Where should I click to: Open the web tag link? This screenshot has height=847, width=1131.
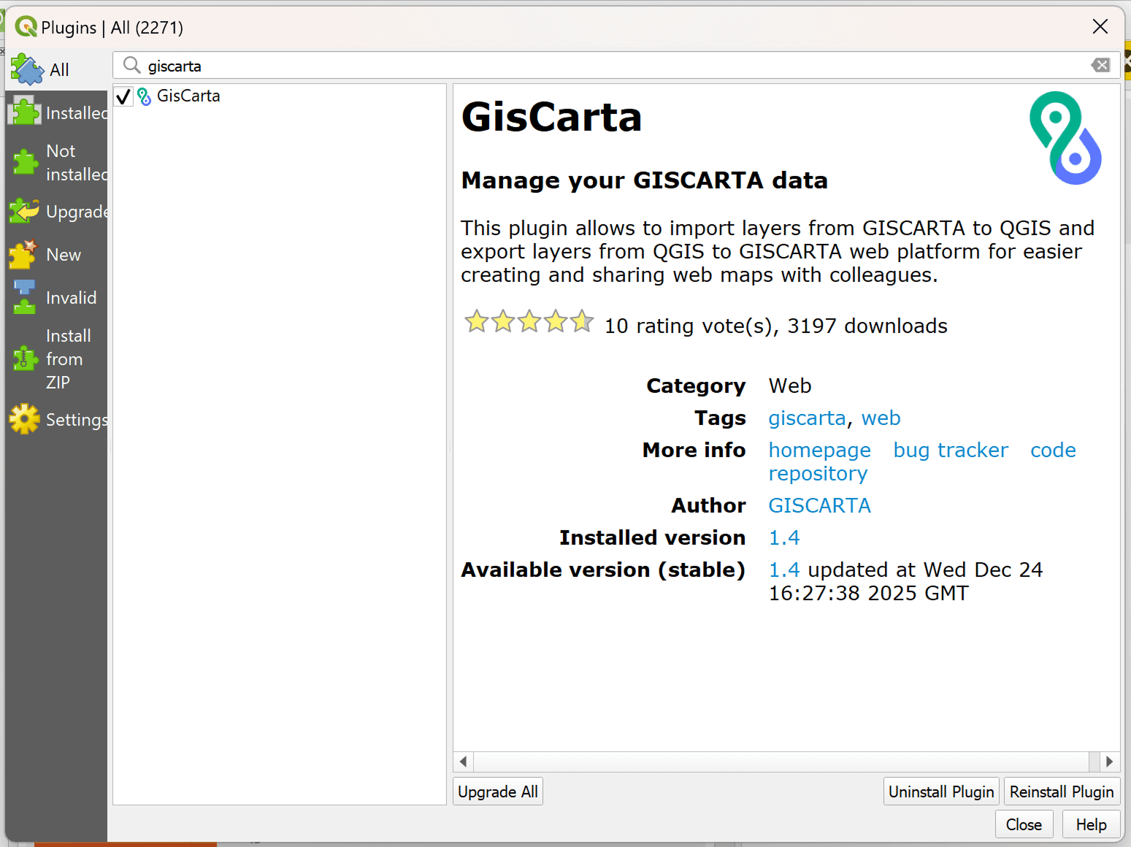(881, 418)
